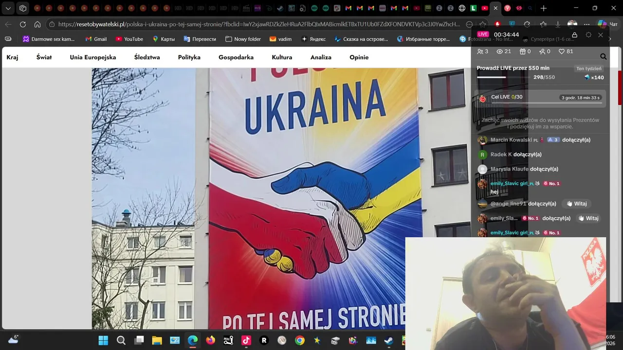
Task: Open the Карты bookmark
Action: point(164,39)
